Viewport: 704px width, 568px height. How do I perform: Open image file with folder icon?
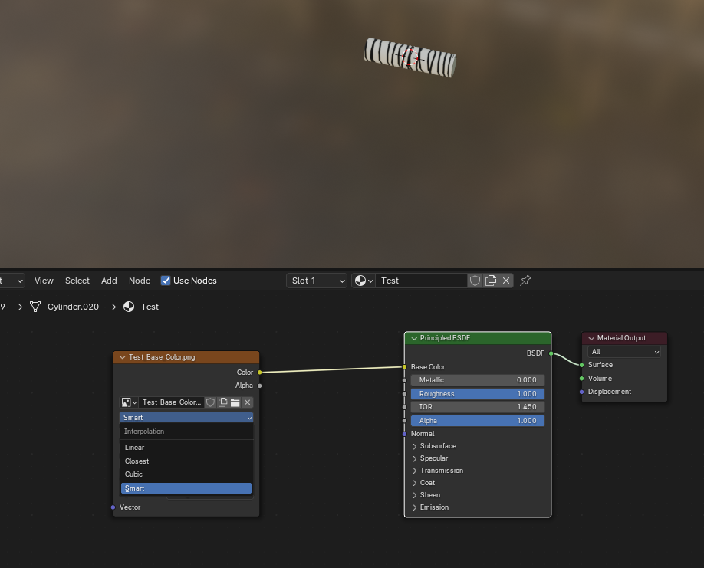click(x=235, y=402)
